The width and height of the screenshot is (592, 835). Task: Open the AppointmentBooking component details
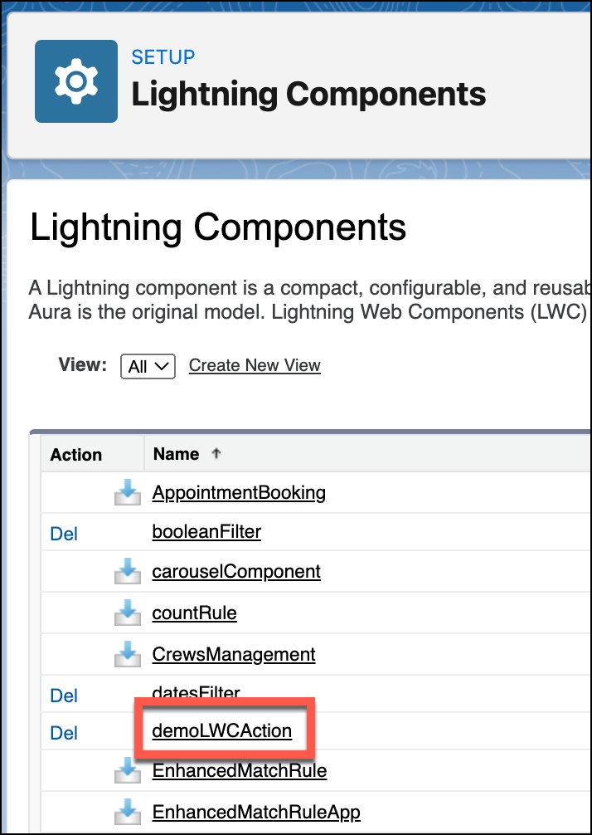[x=239, y=492]
